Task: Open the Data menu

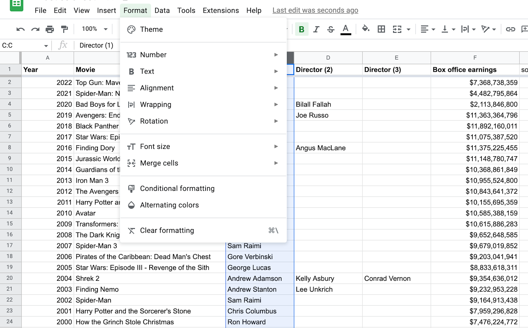Action: click(x=162, y=10)
